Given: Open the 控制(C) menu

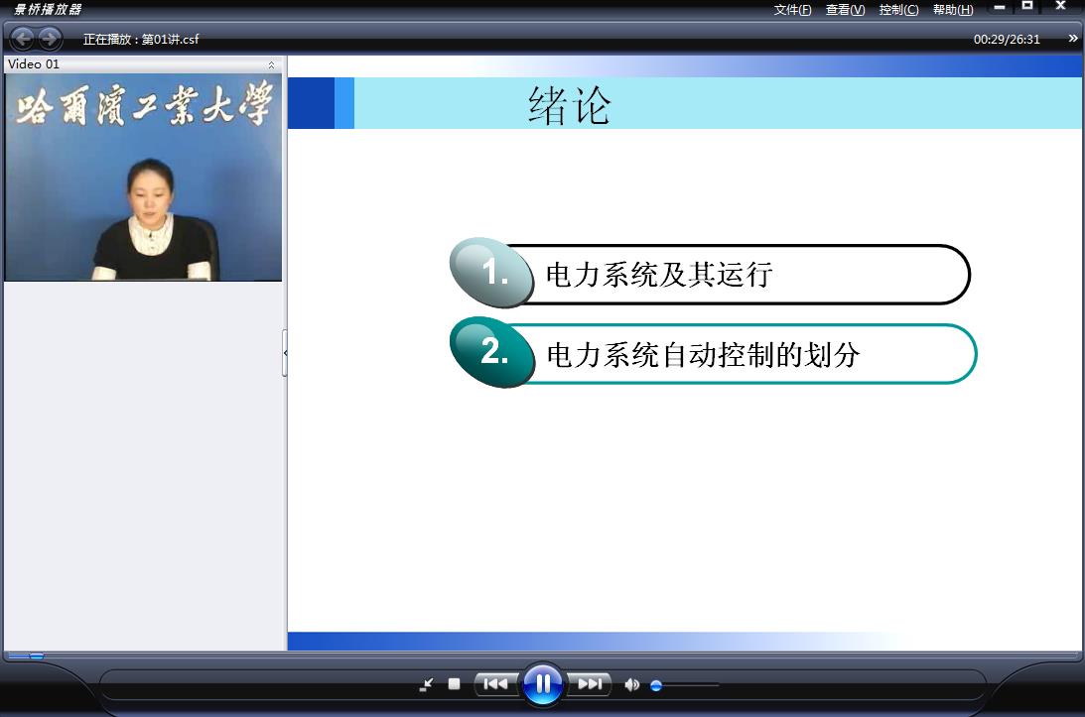Looking at the screenshot, I should click(898, 10).
